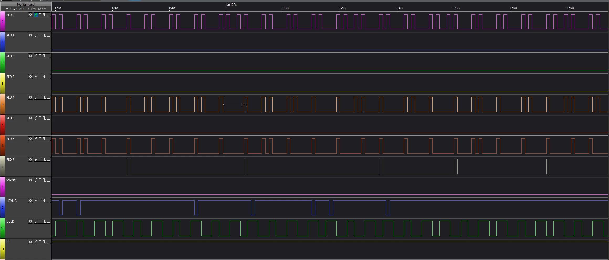
Task: Select the VSYNC channel name
Action: click(x=11, y=180)
